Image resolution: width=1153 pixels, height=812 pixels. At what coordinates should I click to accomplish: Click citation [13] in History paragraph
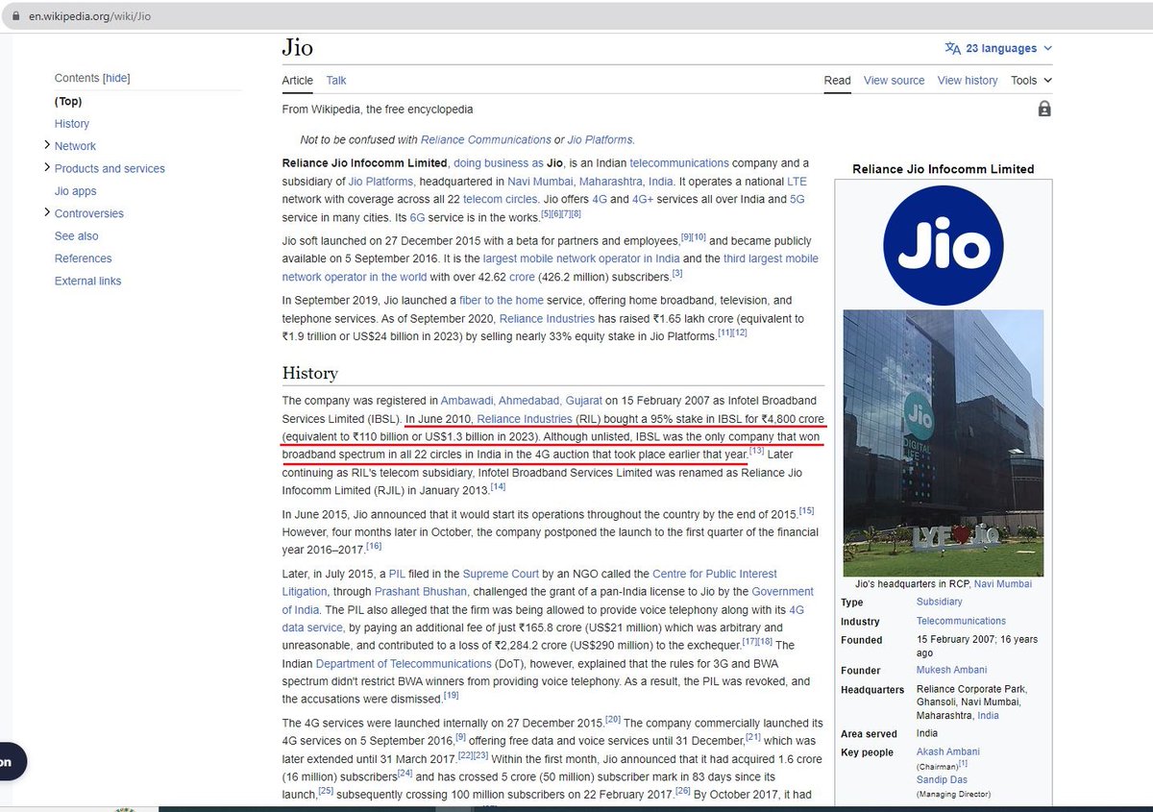coord(757,451)
